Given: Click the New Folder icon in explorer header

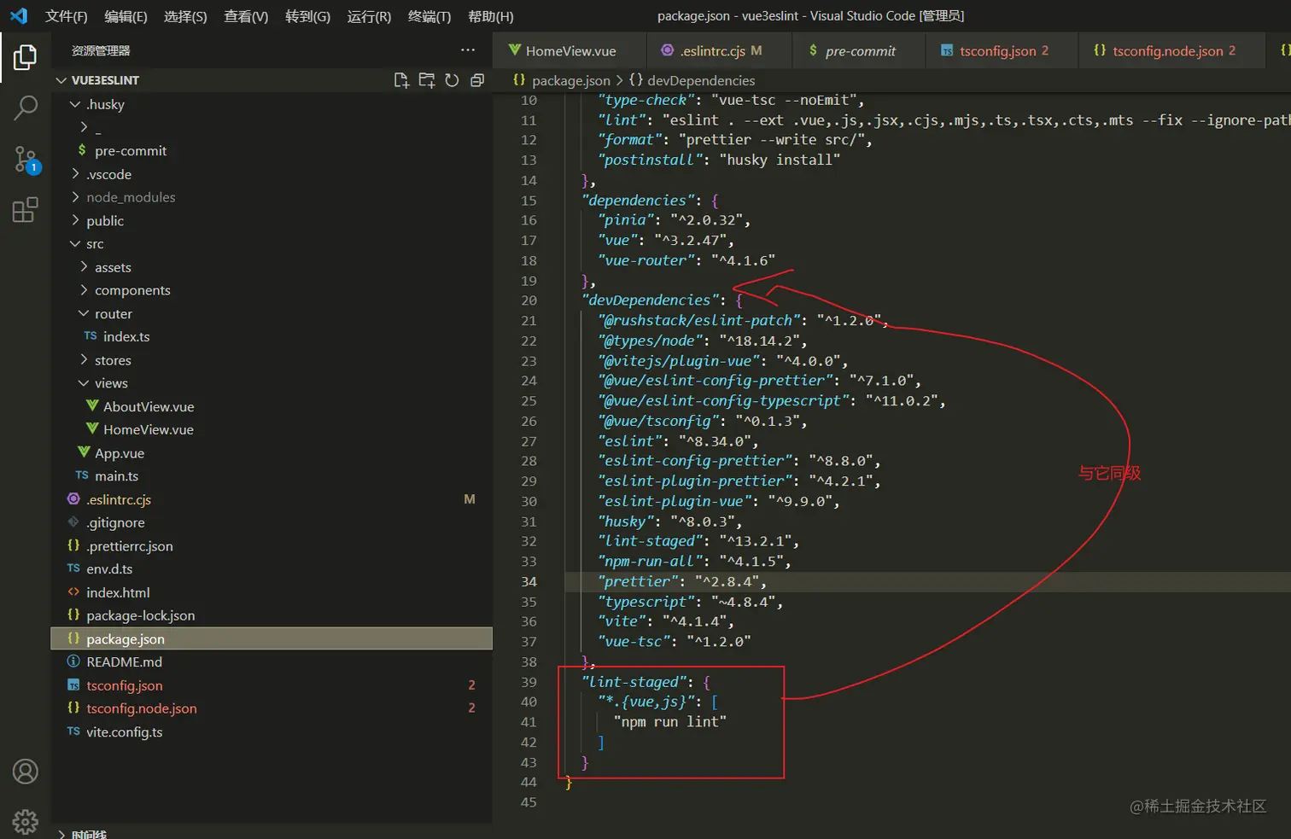Looking at the screenshot, I should pyautogui.click(x=426, y=80).
